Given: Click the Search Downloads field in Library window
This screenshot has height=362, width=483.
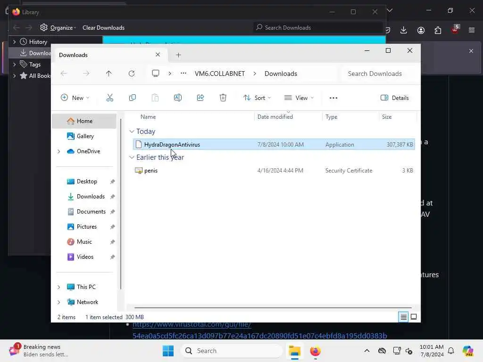Looking at the screenshot, I should 318,28.
